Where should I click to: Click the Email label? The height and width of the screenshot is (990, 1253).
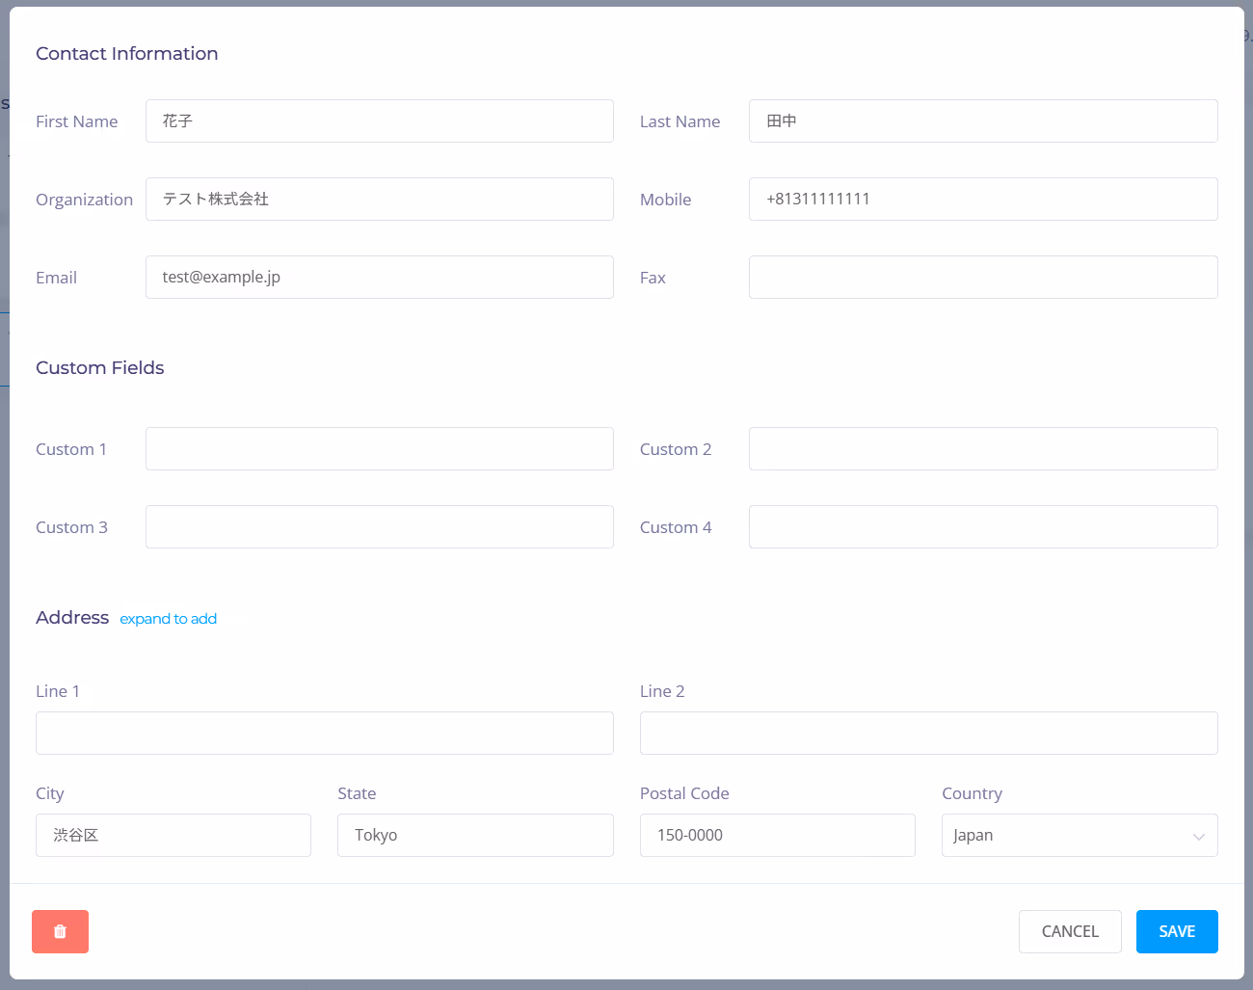coord(57,278)
